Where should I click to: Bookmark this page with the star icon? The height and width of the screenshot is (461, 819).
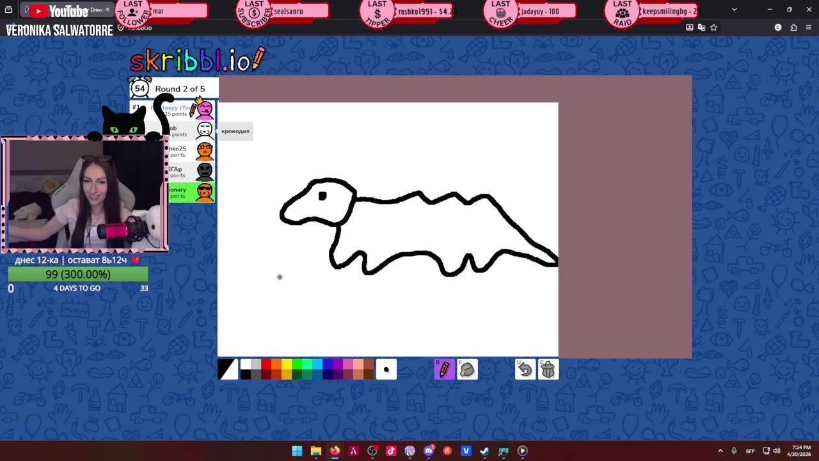(713, 28)
